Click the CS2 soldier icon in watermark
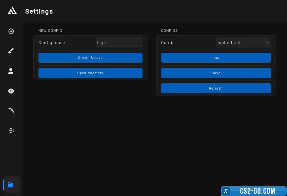The width and height of the screenshot is (287, 196). pyautogui.click(x=226, y=191)
